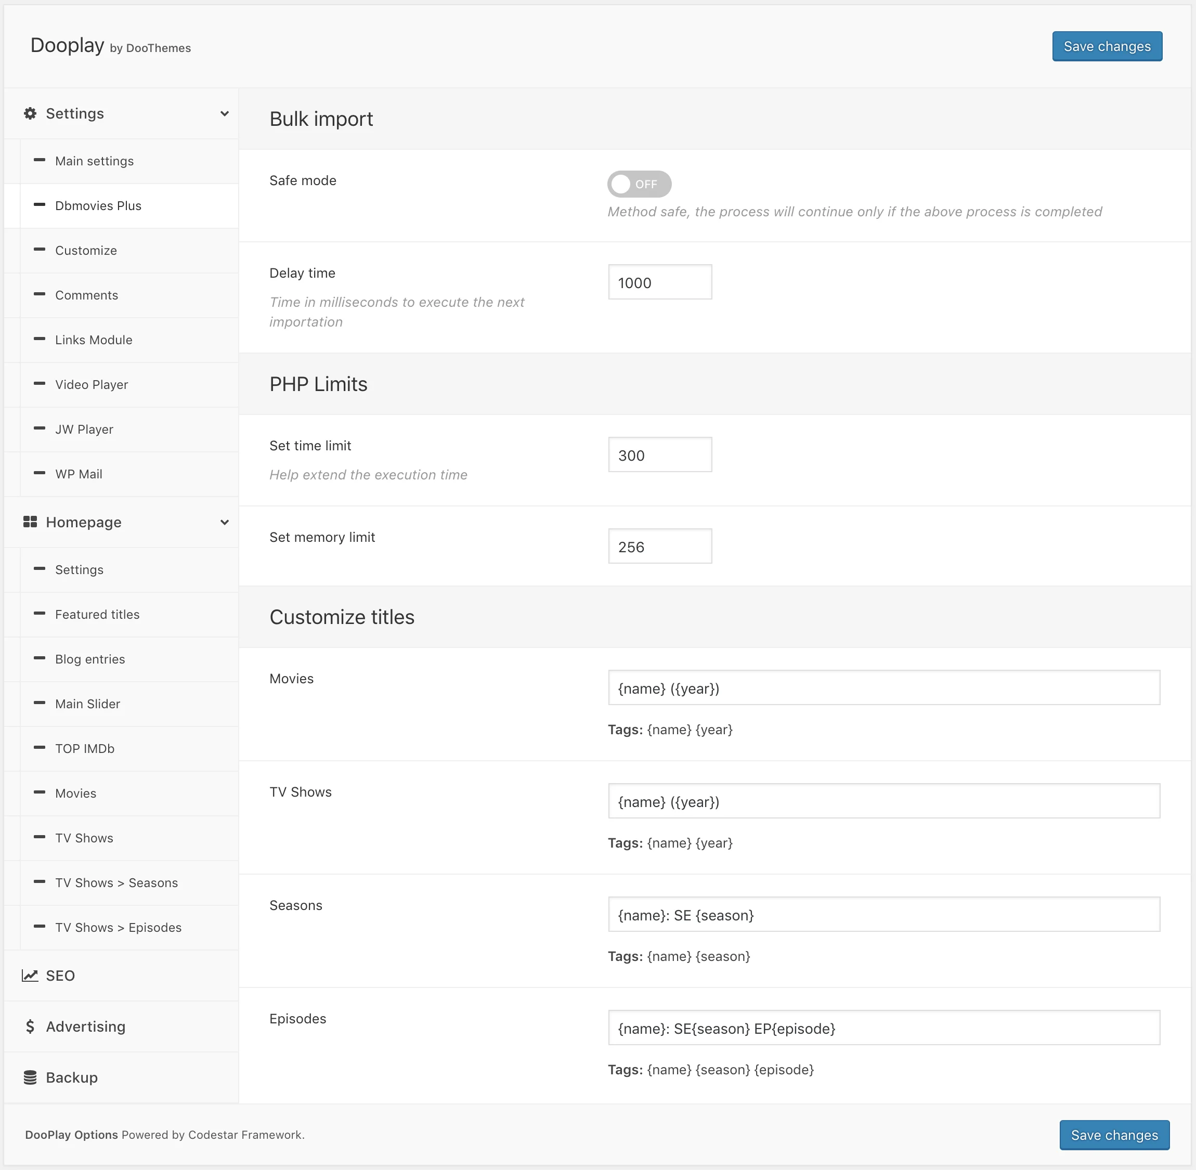Click the Advertising dollar icon
Viewport: 1196px width, 1170px height.
[x=30, y=1026]
